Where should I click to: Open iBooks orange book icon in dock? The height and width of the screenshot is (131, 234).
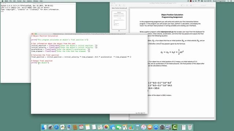150,127
